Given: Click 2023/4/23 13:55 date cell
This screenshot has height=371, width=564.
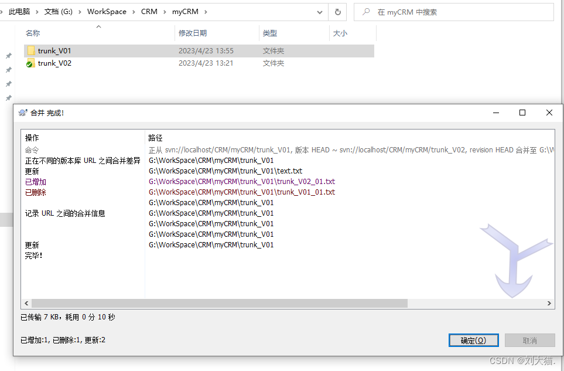Looking at the screenshot, I should pos(206,51).
